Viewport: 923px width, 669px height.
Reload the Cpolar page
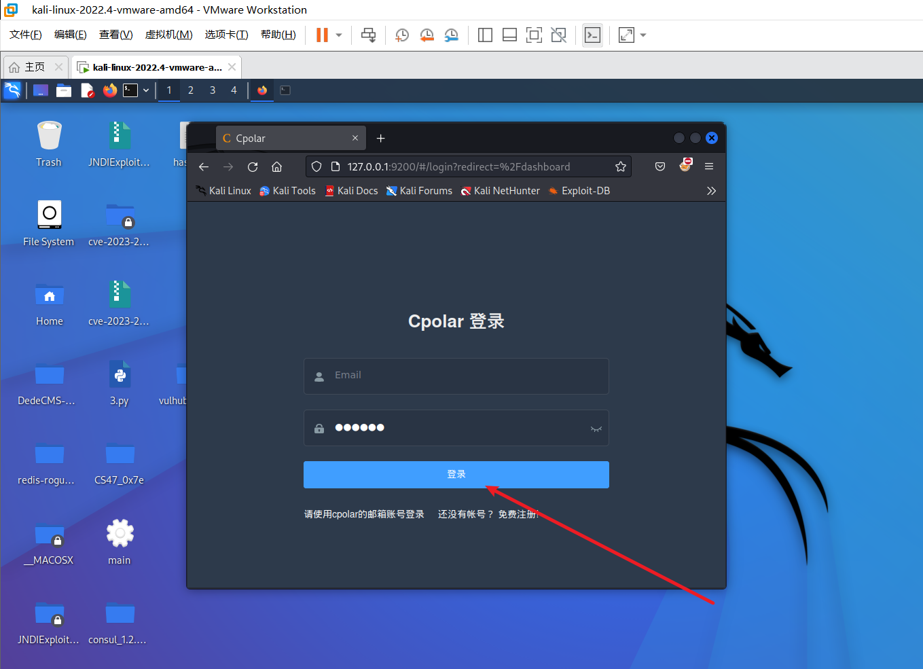coord(253,167)
